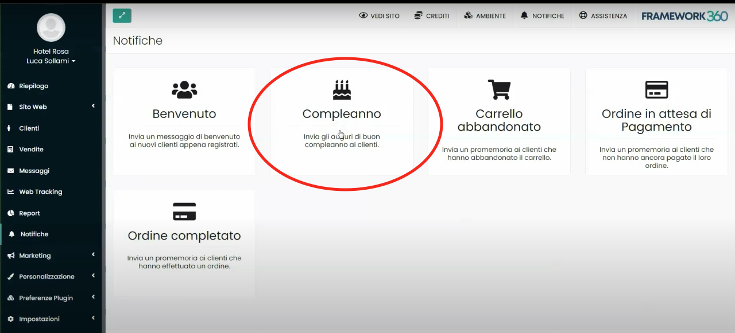This screenshot has height=333, width=735.
Task: Click the Ordine completato credit card icon
Action: pos(184,211)
